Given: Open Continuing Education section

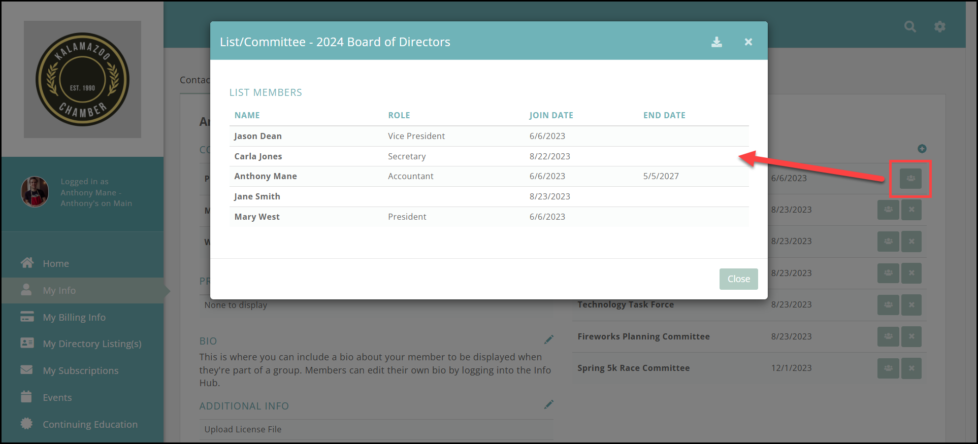Looking at the screenshot, I should click(x=90, y=424).
